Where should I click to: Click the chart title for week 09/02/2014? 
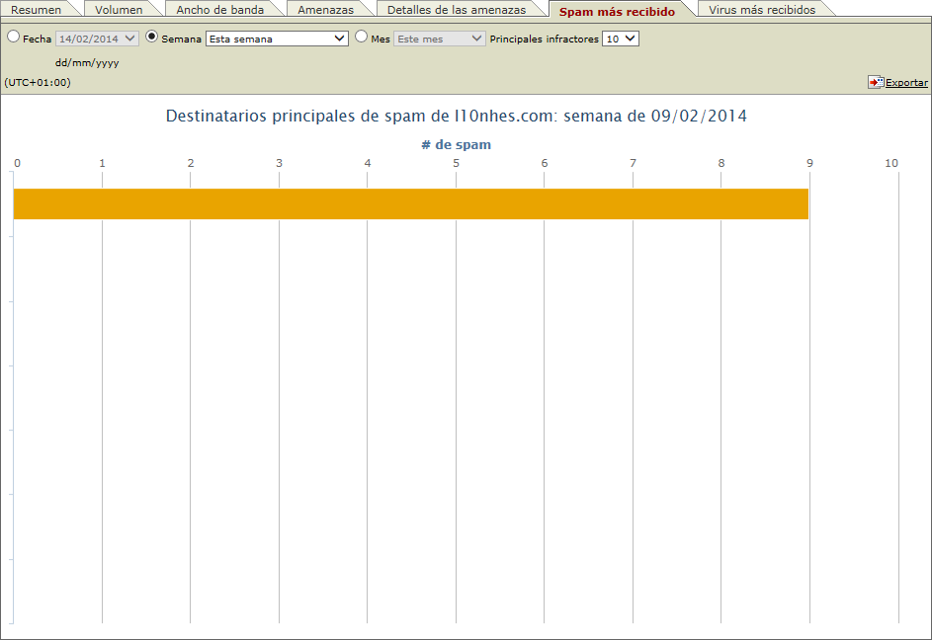click(x=455, y=116)
